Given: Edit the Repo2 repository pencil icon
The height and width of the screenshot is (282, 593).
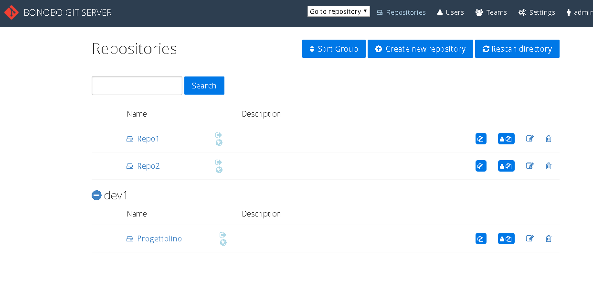Looking at the screenshot, I should 529,166.
